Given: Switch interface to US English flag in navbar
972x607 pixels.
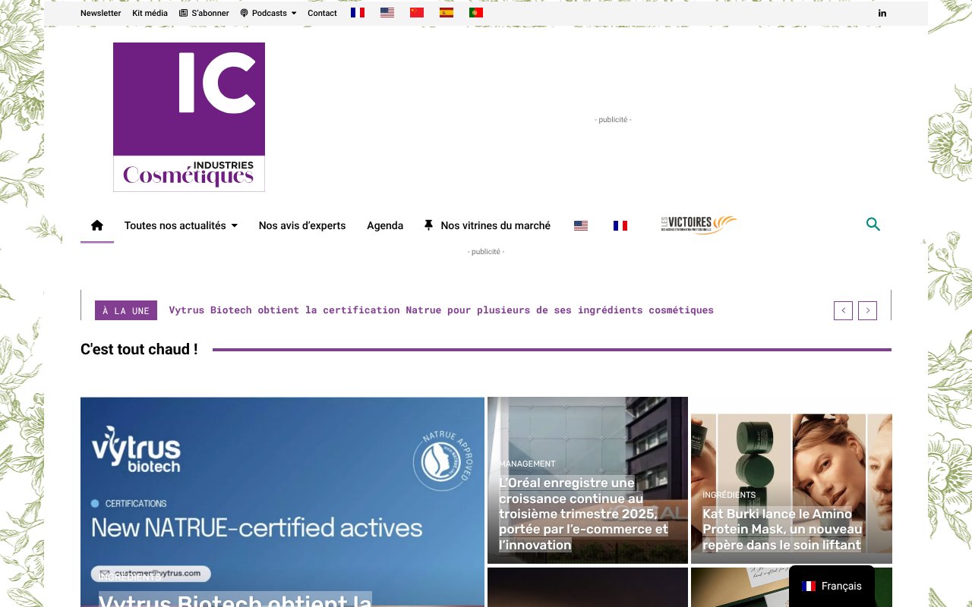Looking at the screenshot, I should pyautogui.click(x=581, y=225).
